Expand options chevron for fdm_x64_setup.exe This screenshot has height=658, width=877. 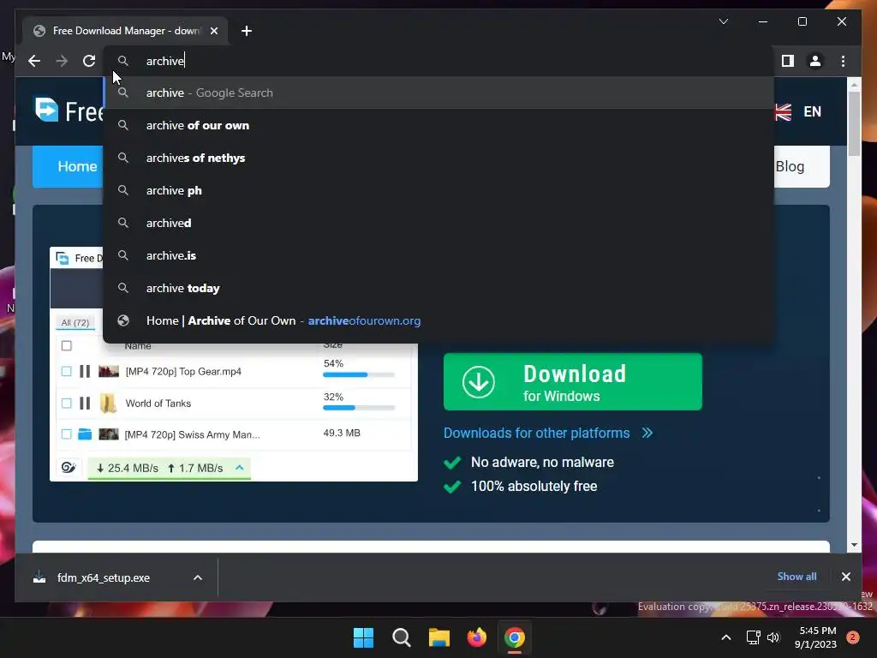[x=198, y=578]
